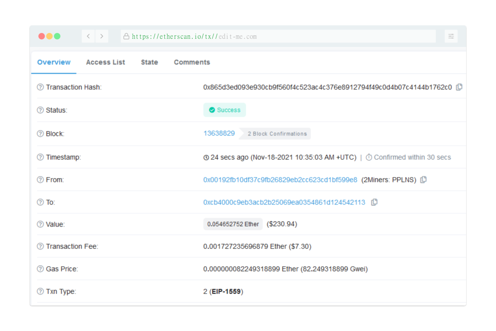Open the From address 0x00192fb1 link
Viewport: 496px width, 331px height.
tap(280, 180)
